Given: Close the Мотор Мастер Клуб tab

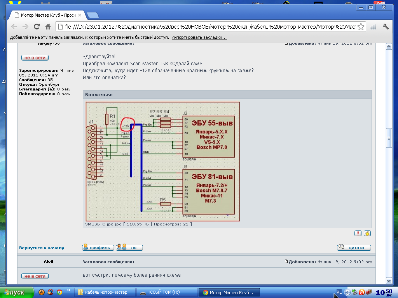Looking at the screenshot, I should click(80, 15).
